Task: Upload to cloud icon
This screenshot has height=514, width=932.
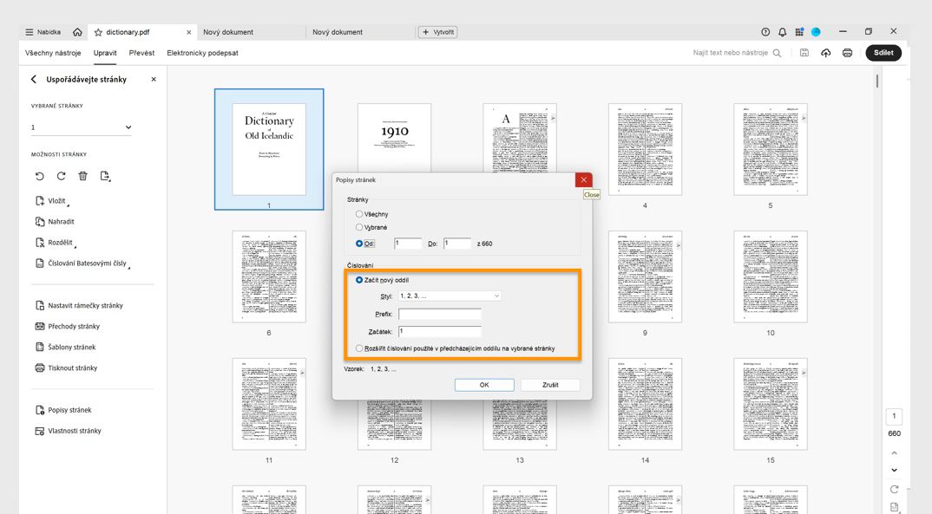Action: tap(825, 53)
